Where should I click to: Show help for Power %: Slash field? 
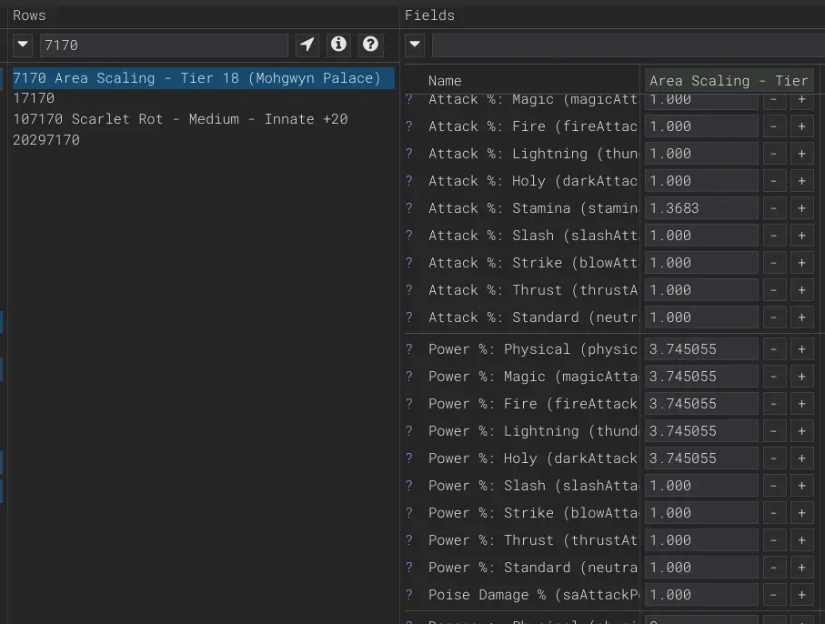[x=409, y=486]
